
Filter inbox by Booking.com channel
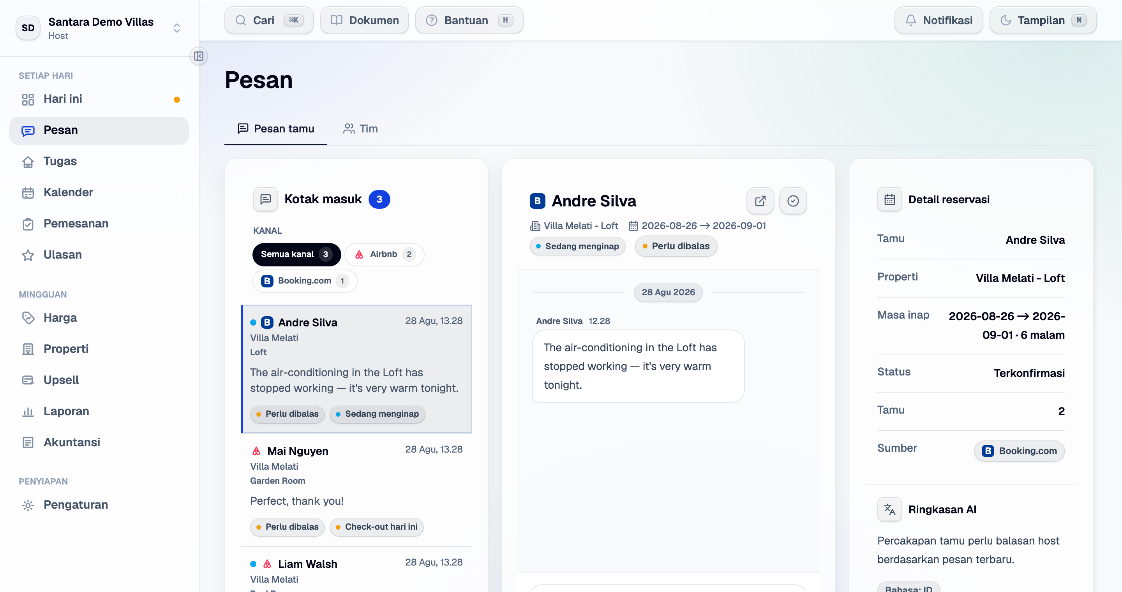[305, 281]
